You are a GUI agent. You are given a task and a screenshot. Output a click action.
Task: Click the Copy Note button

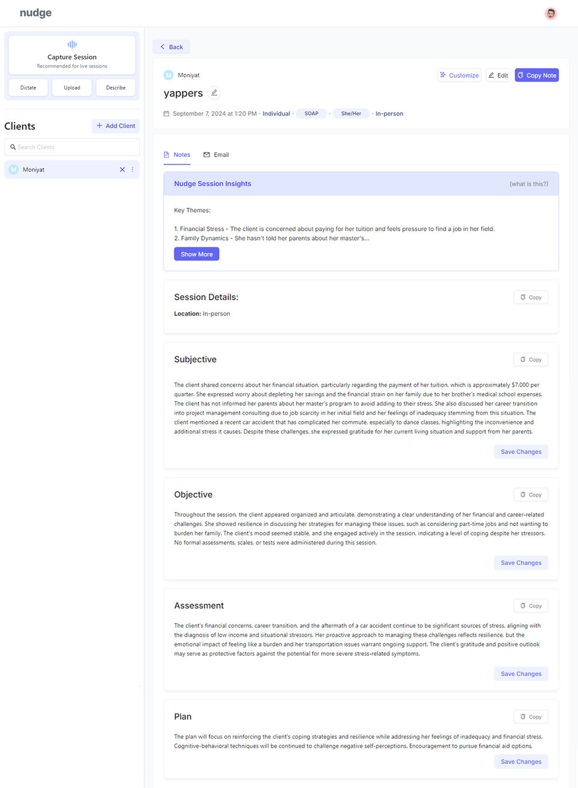(537, 75)
